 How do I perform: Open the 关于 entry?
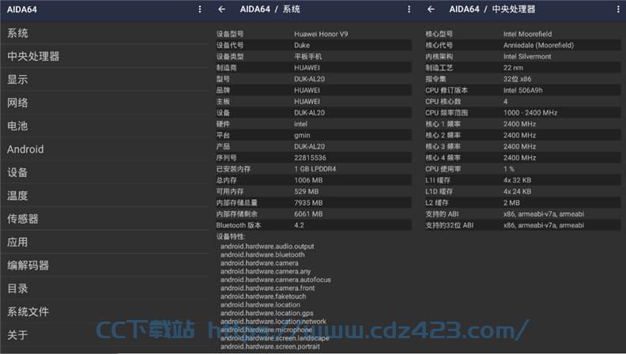tap(104, 334)
